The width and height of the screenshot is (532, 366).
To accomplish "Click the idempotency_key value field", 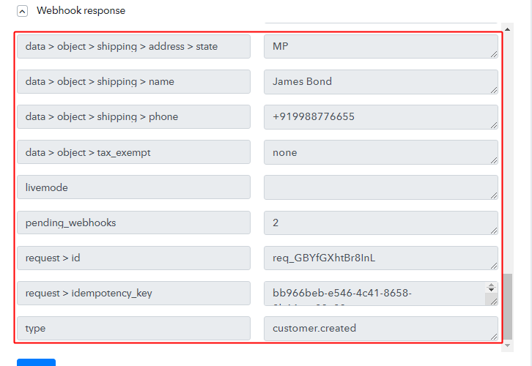I will [x=375, y=293].
